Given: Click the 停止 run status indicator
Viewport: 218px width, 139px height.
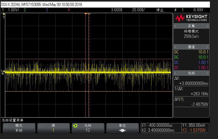Looking at the screenshot, I should [160, 10].
